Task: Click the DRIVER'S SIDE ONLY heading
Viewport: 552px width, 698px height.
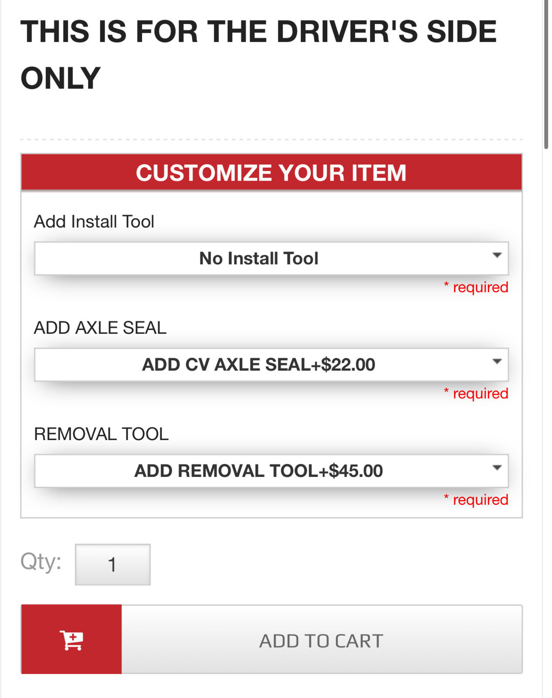Action: click(258, 55)
